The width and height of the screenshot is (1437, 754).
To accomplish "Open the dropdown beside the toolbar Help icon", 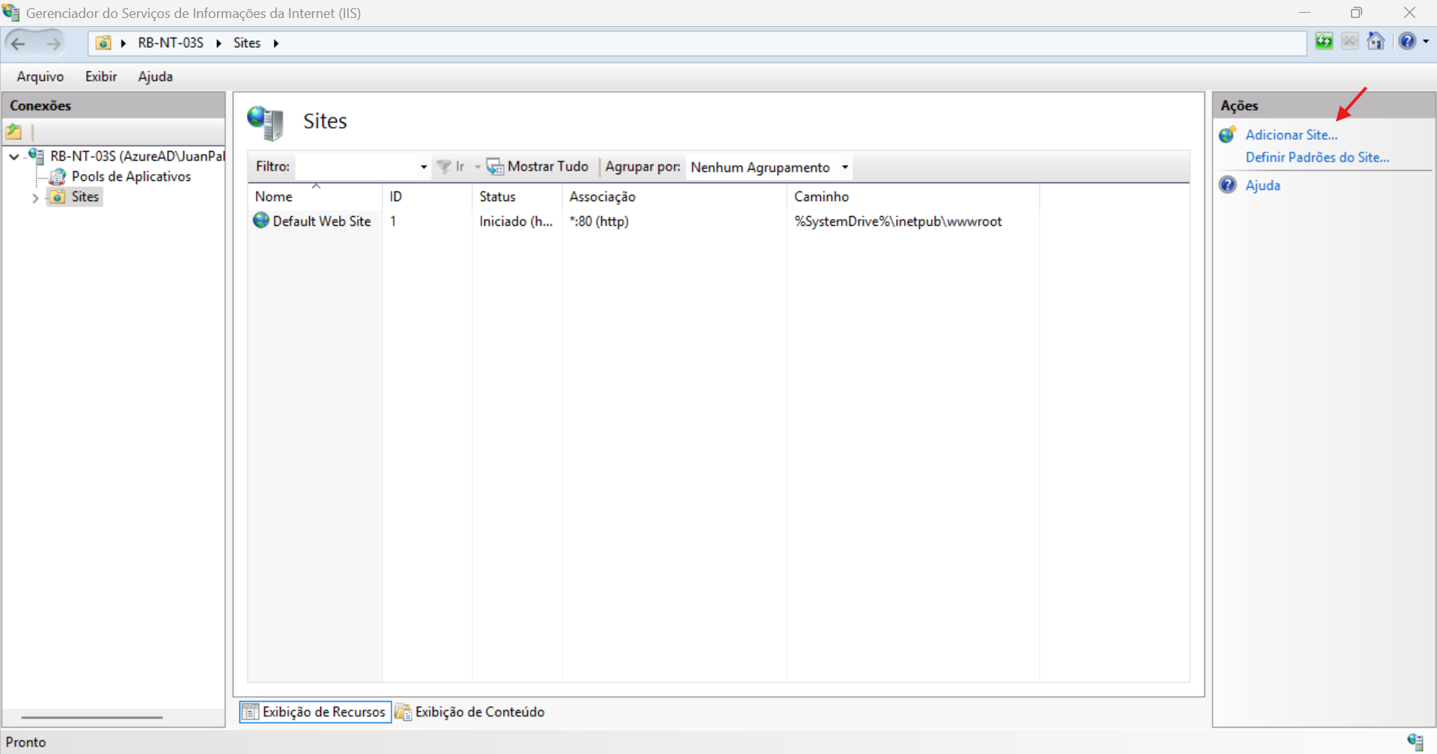I will (x=1426, y=42).
